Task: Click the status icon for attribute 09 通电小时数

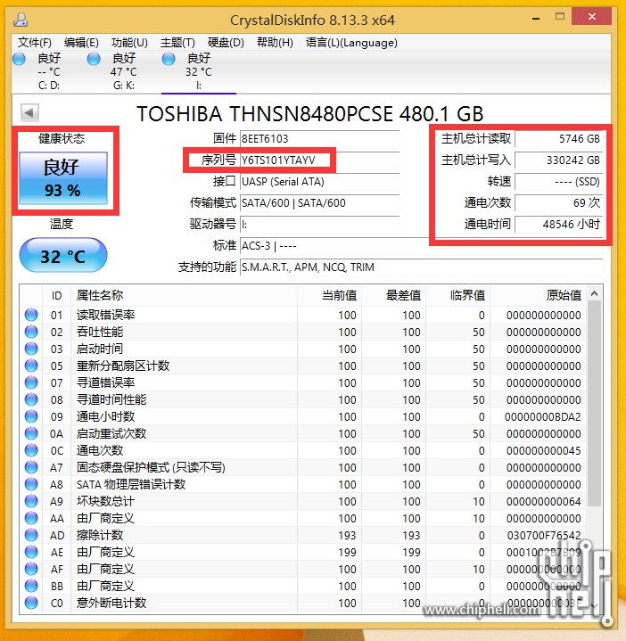Action: tap(31, 416)
